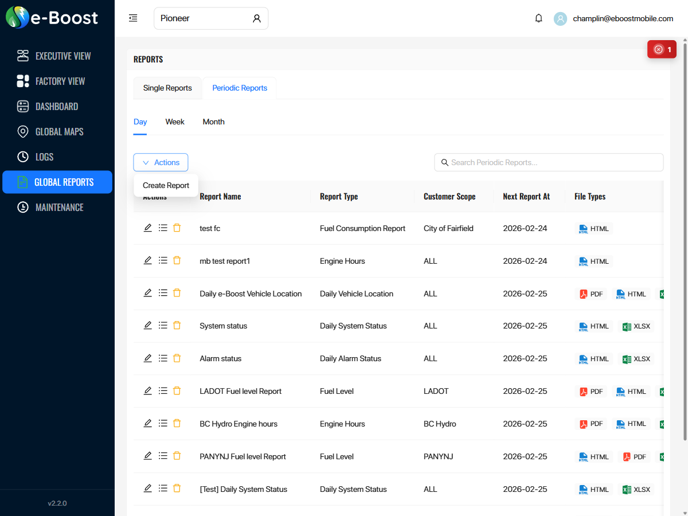Open the Maintenance section icon
The image size is (688, 516).
pyautogui.click(x=23, y=207)
